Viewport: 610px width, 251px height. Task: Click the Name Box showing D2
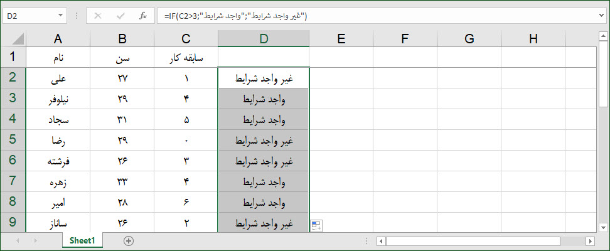29,16
